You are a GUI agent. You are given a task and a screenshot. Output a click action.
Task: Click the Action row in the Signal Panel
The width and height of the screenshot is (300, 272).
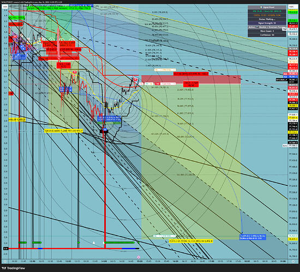(267, 27)
